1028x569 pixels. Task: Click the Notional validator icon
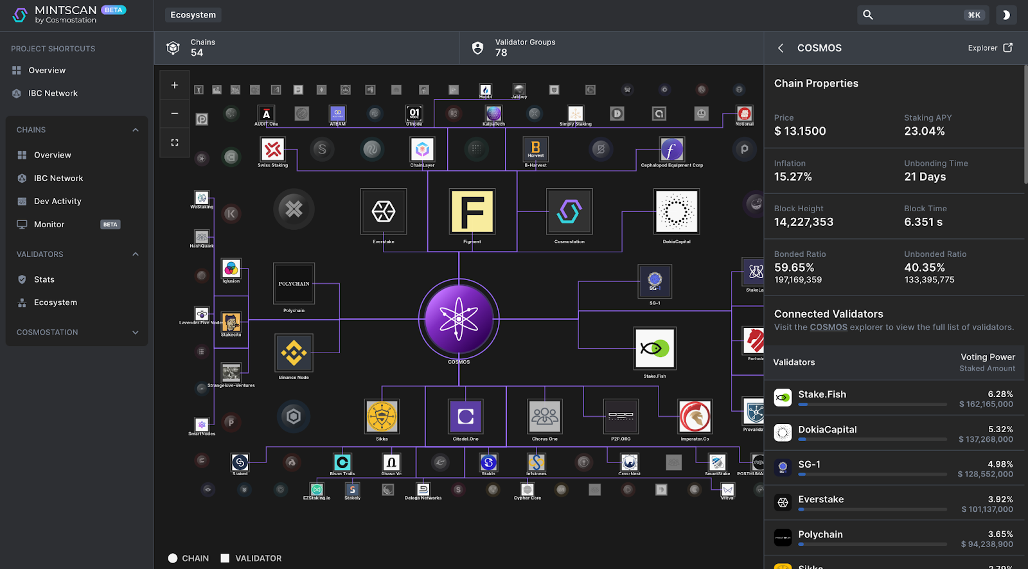(x=744, y=114)
